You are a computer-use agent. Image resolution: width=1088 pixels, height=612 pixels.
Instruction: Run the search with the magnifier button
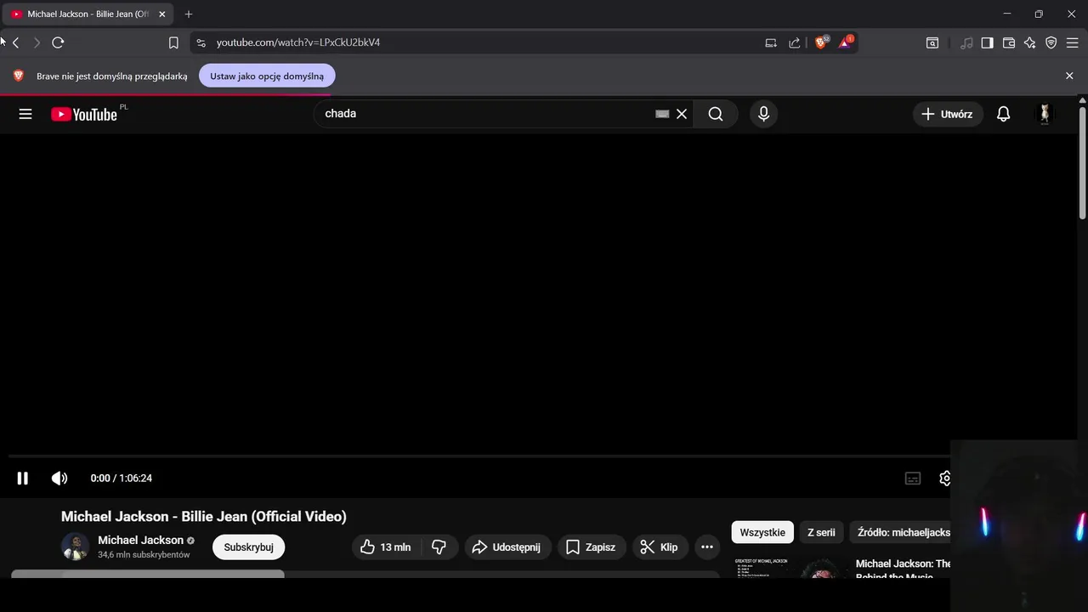coord(716,114)
